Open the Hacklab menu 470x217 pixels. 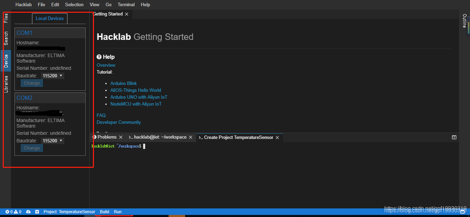click(x=24, y=4)
